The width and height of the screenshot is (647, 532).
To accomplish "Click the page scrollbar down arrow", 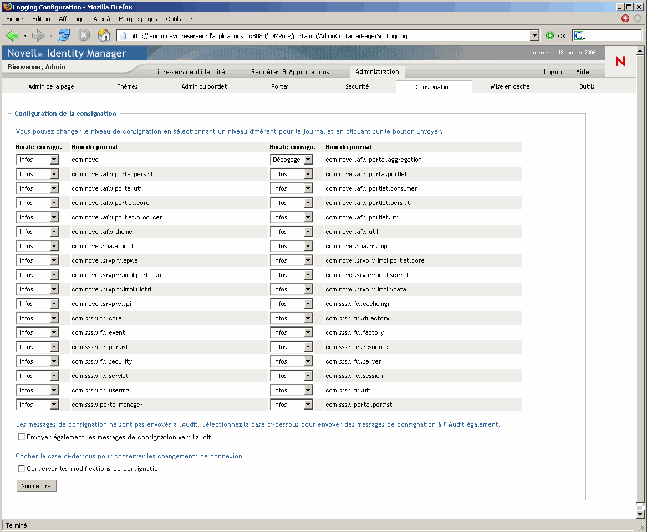I will pyautogui.click(x=640, y=514).
